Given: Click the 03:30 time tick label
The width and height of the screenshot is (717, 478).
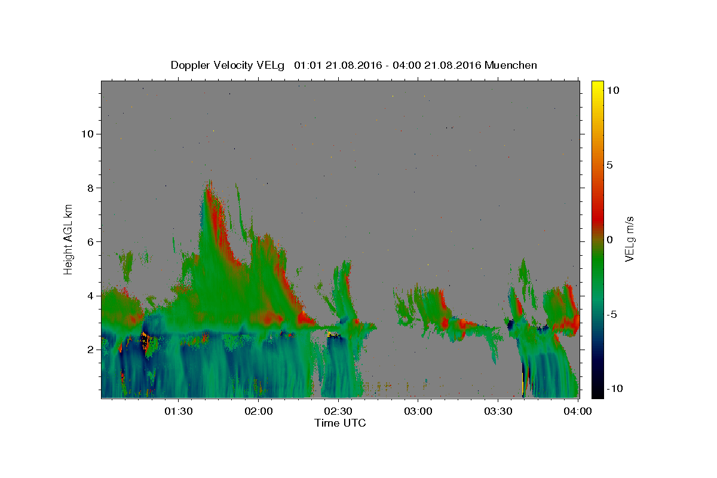Looking at the screenshot, I should pos(498,411).
